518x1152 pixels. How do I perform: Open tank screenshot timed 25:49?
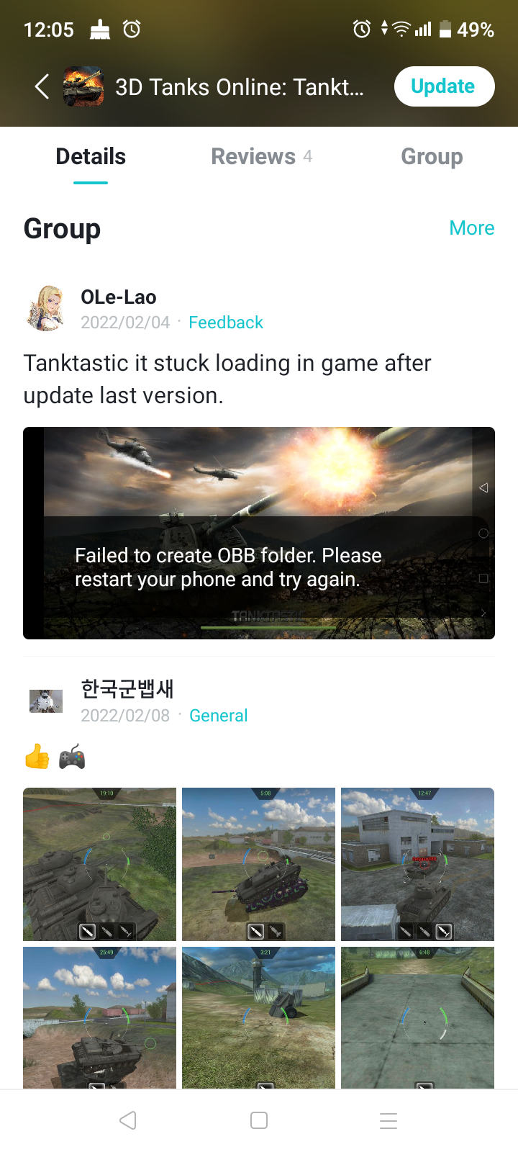[x=99, y=1017]
